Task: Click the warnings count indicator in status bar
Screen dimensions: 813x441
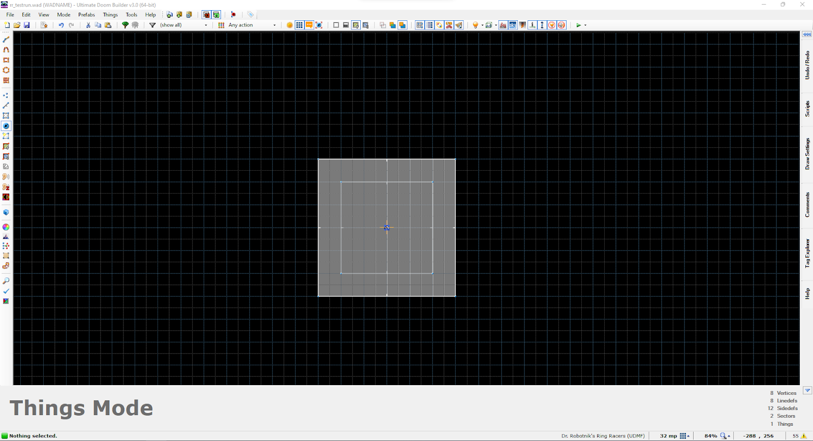Action: [x=799, y=435]
